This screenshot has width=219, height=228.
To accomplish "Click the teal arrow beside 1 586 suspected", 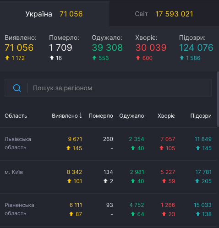I will click(182, 58).
